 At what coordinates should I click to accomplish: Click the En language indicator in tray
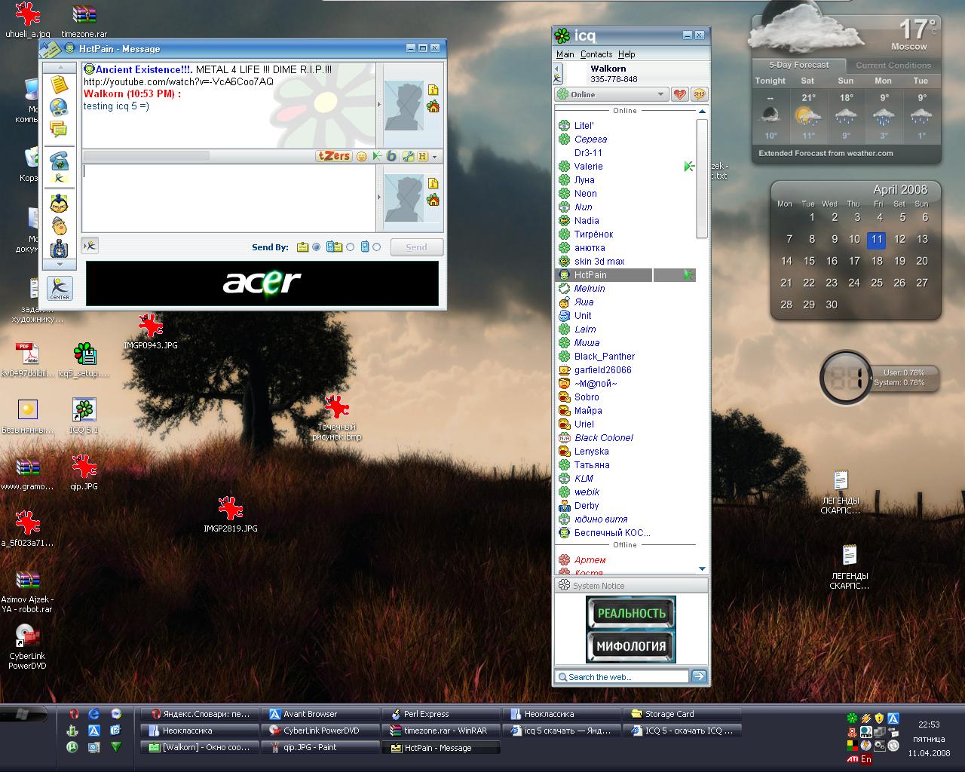coord(865,759)
